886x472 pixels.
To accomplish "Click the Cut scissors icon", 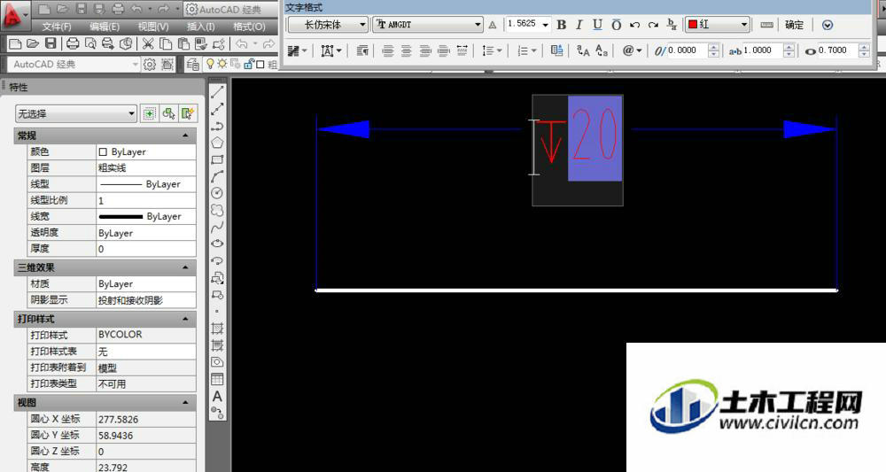I will (148, 43).
